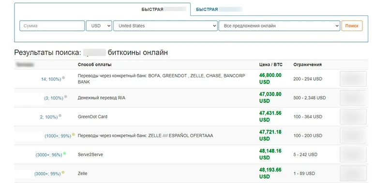The height and width of the screenshot is (183, 375).
Task: Click the action button in the 47,721.18 USD row
Action: [353, 135]
